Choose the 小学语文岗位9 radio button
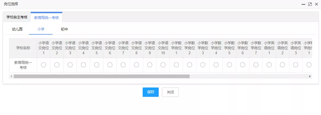 tap(150, 65)
